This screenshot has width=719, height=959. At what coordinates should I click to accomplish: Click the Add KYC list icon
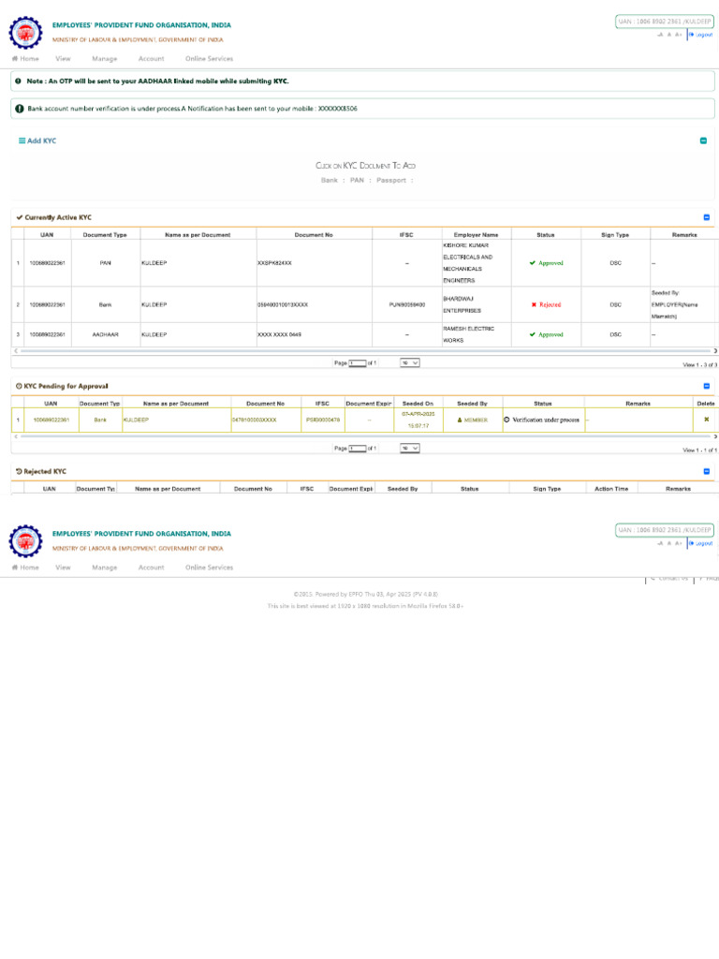coord(22,140)
